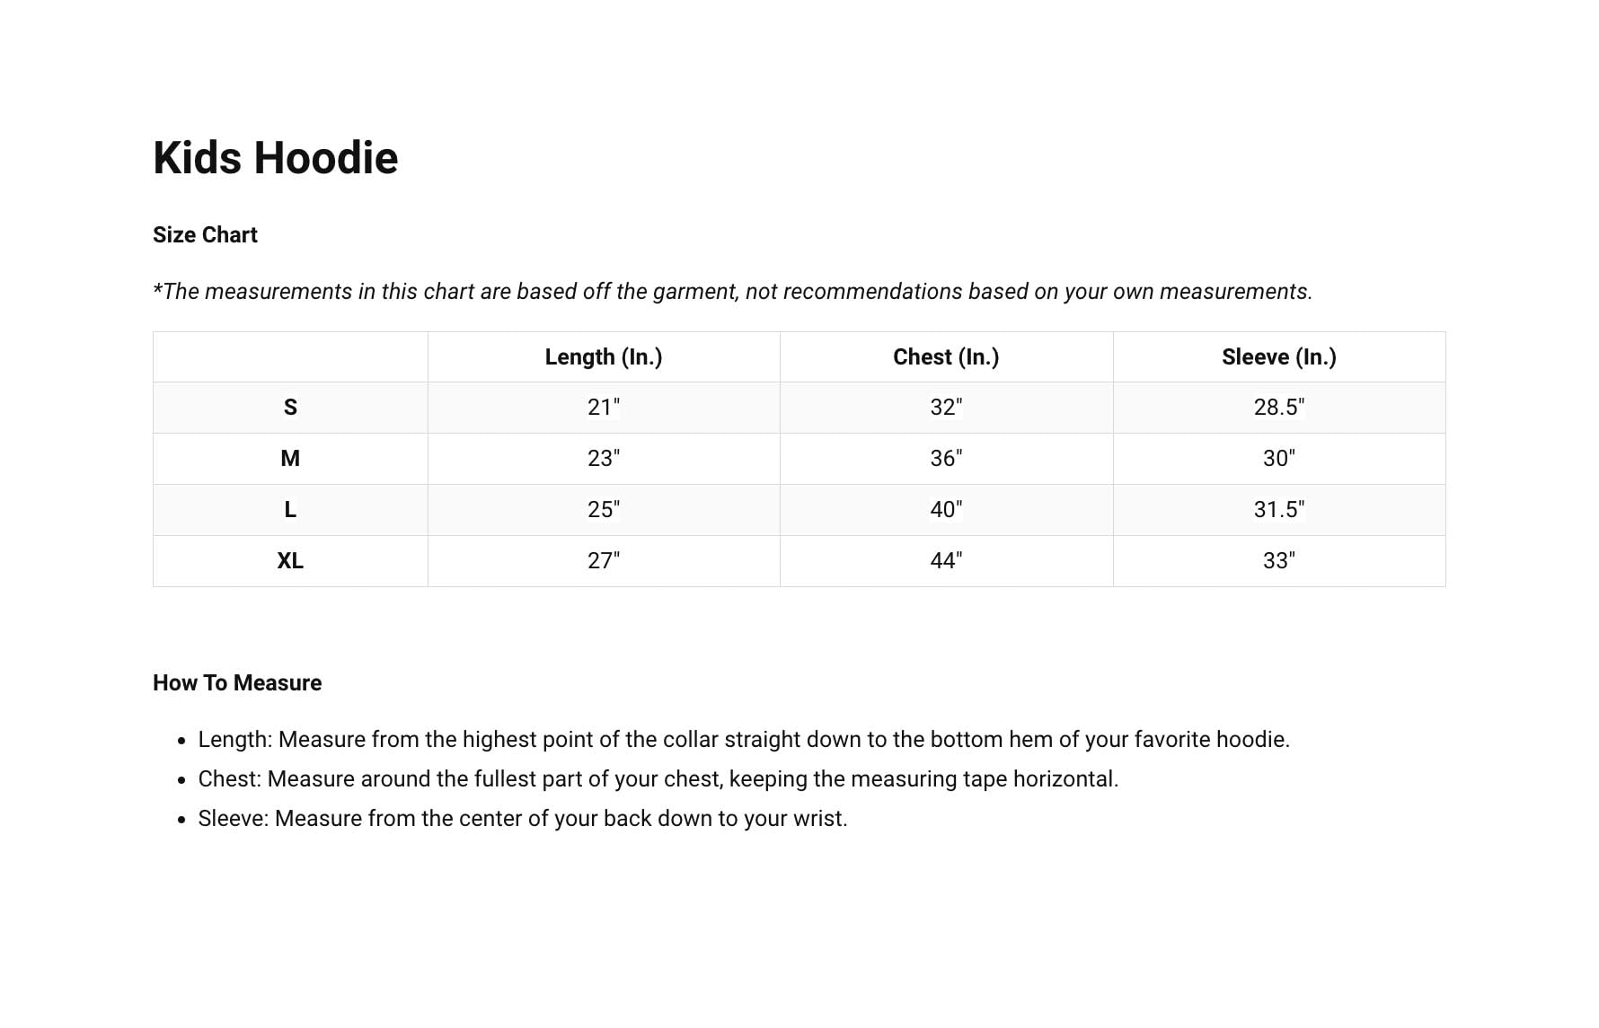This screenshot has width=1599, height=1028.
Task: Click the 44" chest cell for XL
Action: click(946, 561)
